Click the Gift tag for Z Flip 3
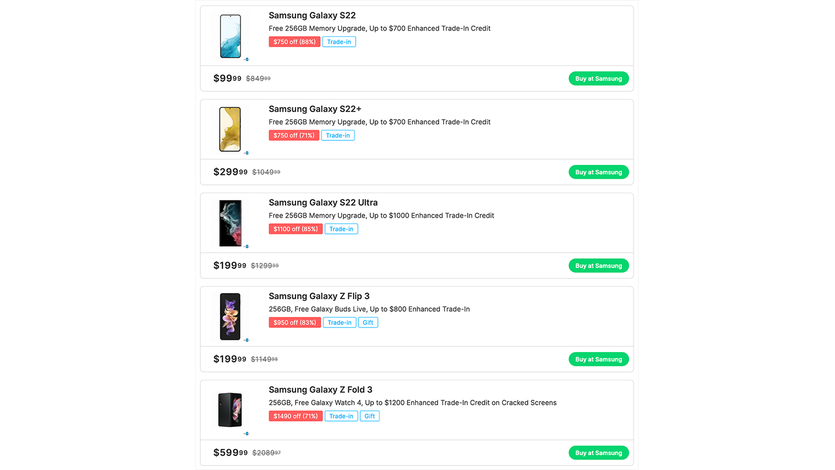The width and height of the screenshot is (835, 470). [x=368, y=322]
